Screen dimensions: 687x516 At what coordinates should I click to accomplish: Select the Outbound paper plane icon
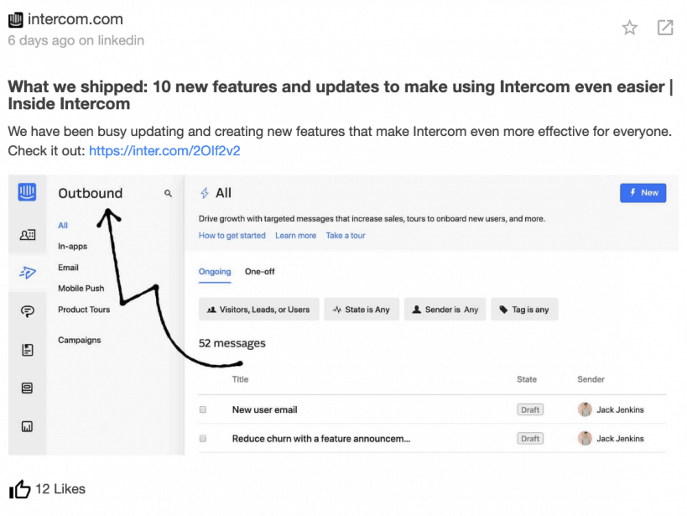point(28,273)
